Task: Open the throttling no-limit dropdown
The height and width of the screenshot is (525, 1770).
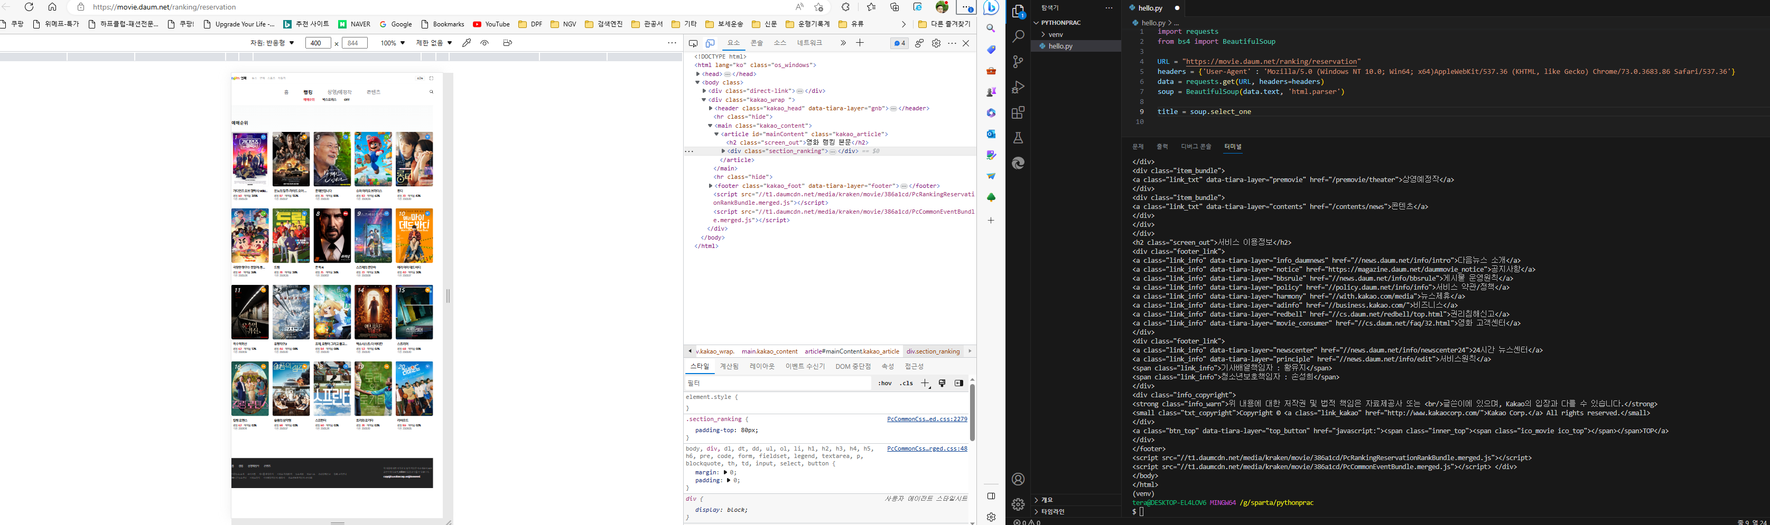Action: click(x=434, y=43)
